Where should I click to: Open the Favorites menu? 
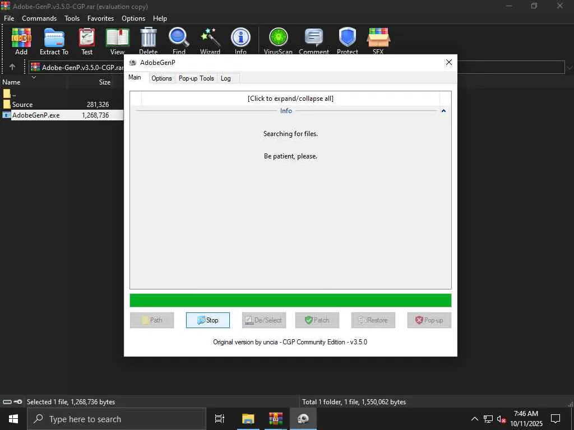point(100,18)
